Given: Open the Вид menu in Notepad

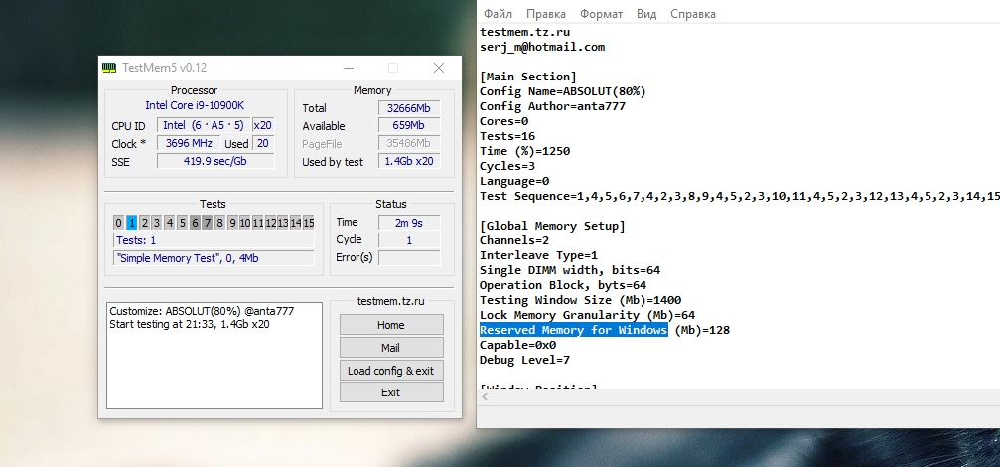Looking at the screenshot, I should pos(646,14).
